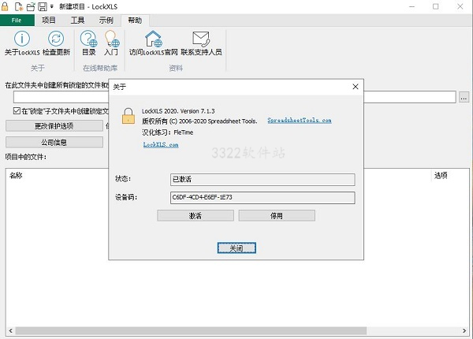The image size is (473, 339).
Task: Click the 停用 button
Action: (277, 216)
